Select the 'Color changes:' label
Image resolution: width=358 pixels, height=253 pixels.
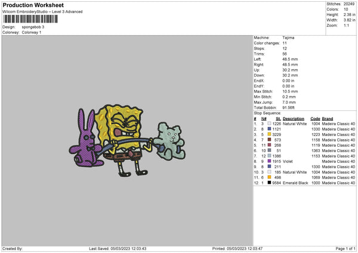click(267, 43)
